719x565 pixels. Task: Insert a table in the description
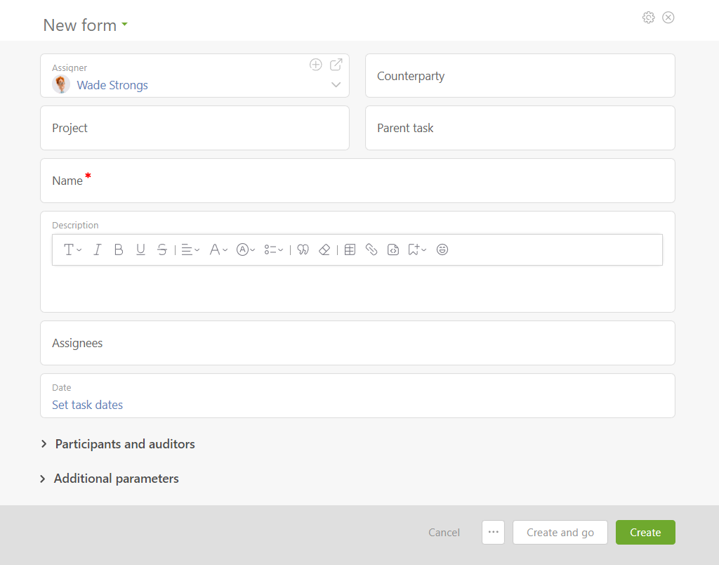tap(350, 249)
